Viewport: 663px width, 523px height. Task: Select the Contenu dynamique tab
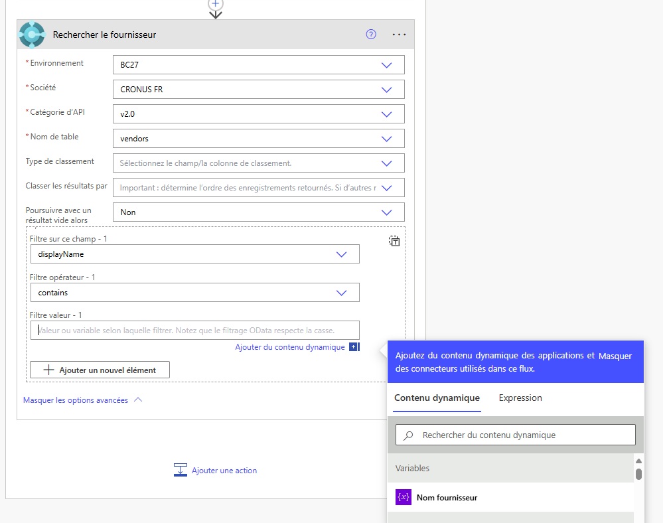pyautogui.click(x=437, y=398)
